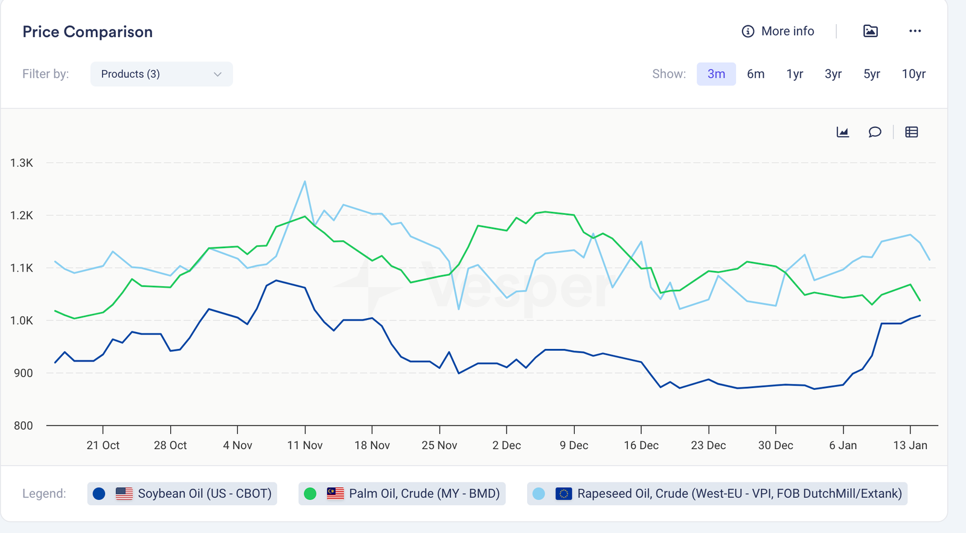
Task: Toggle Palm Oil, Crude (MY - BMD) series
Action: pyautogui.click(x=424, y=494)
